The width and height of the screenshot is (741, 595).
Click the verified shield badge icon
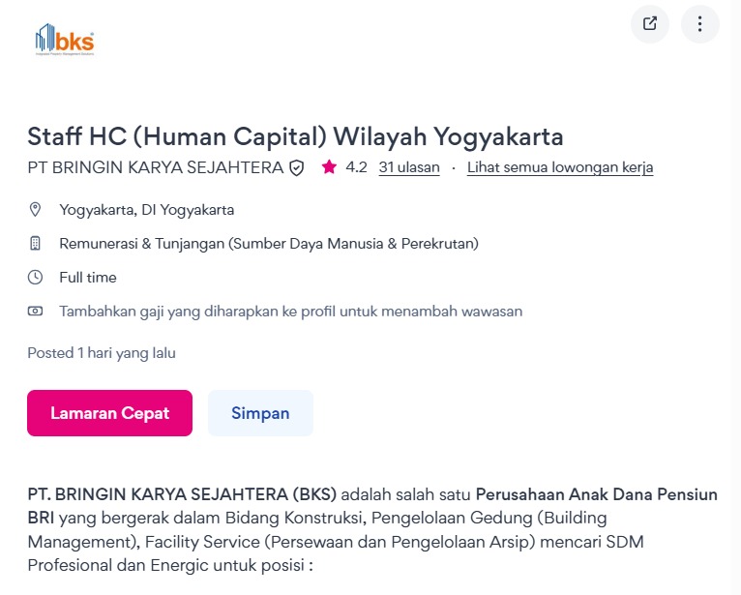296,167
